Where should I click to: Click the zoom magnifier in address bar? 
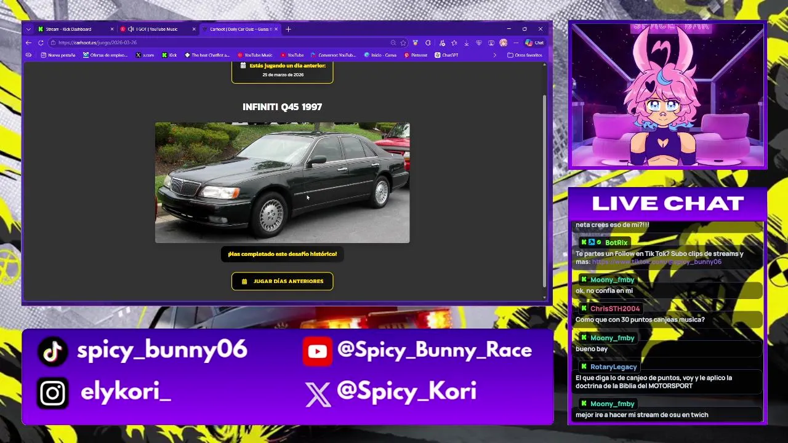click(393, 42)
